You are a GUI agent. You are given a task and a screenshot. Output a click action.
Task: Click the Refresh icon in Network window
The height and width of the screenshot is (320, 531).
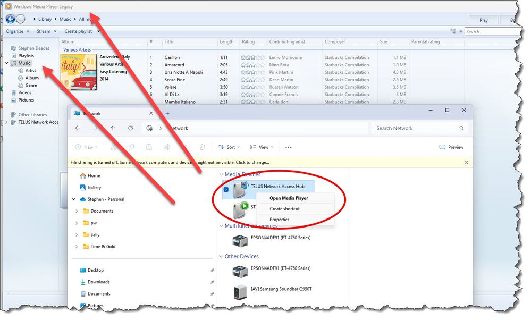[131, 128]
